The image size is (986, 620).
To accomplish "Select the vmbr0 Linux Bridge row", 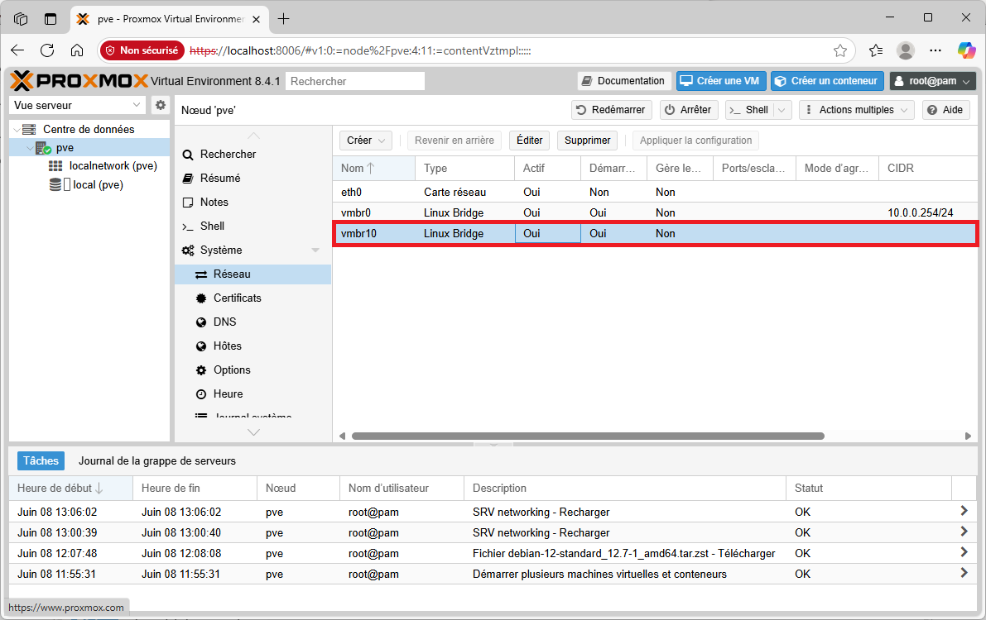I will (655, 213).
